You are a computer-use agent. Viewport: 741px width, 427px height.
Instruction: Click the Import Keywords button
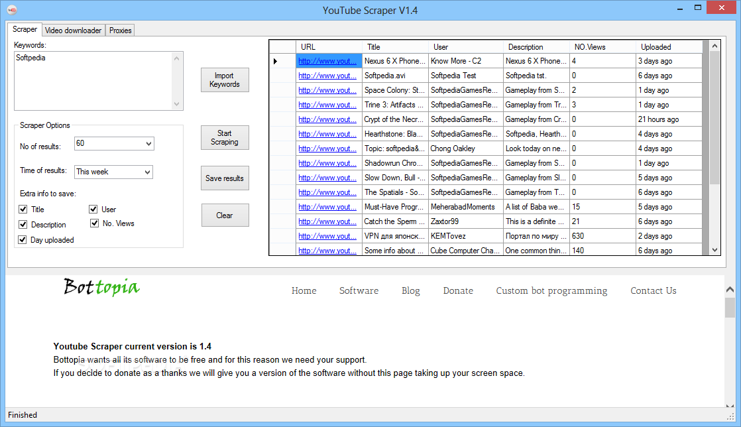pos(225,80)
